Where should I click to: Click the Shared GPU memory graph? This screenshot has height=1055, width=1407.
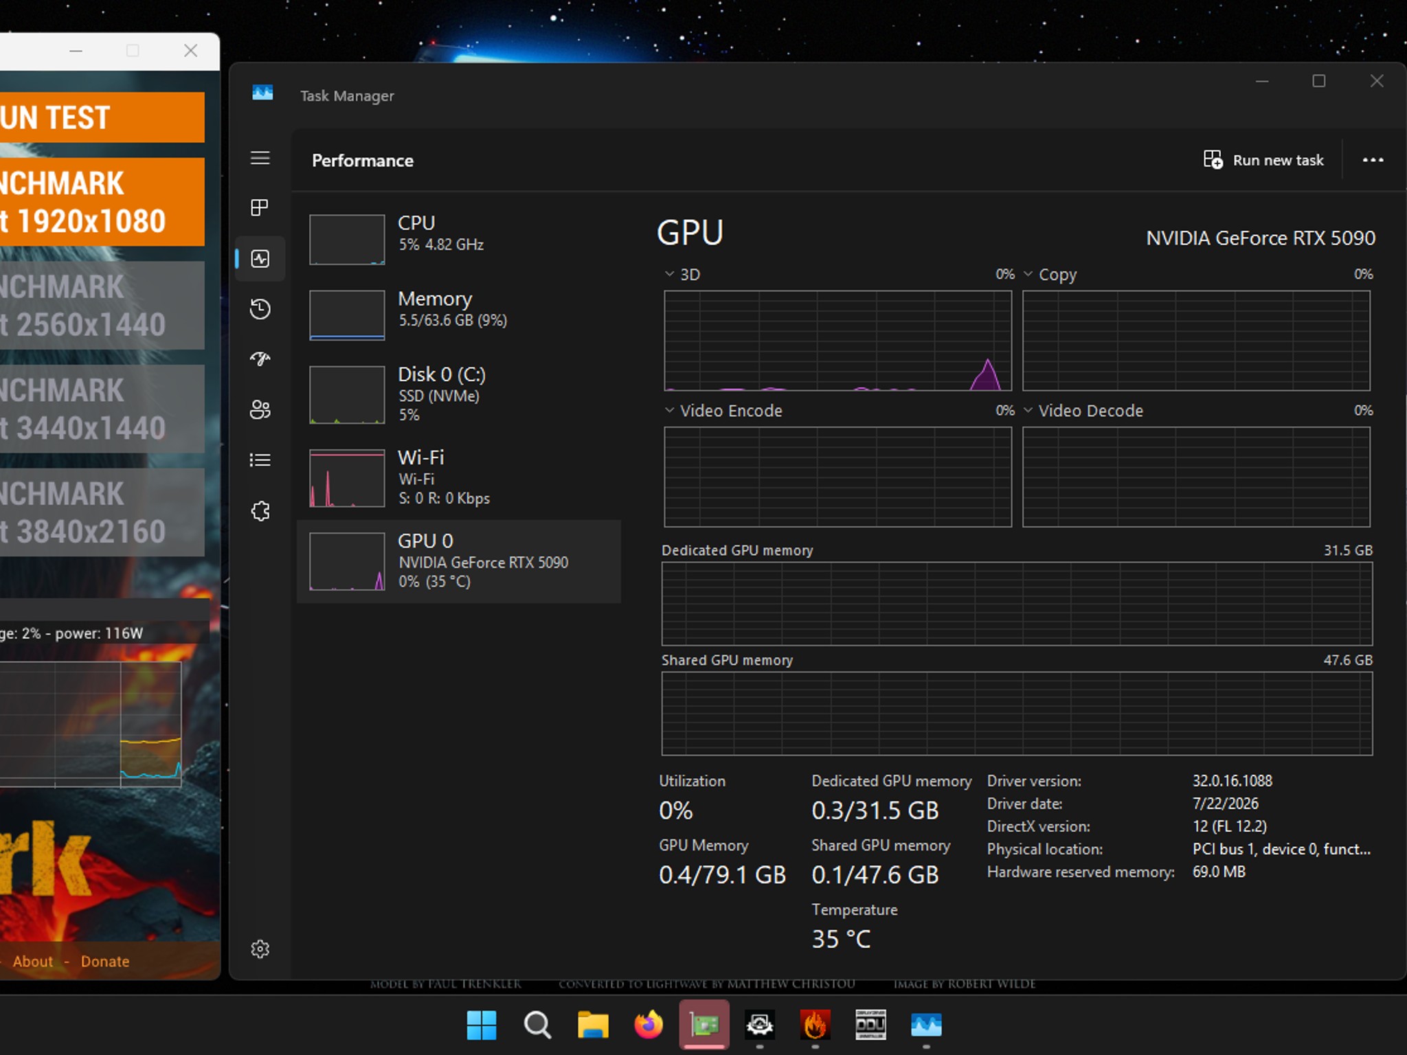coord(1017,714)
